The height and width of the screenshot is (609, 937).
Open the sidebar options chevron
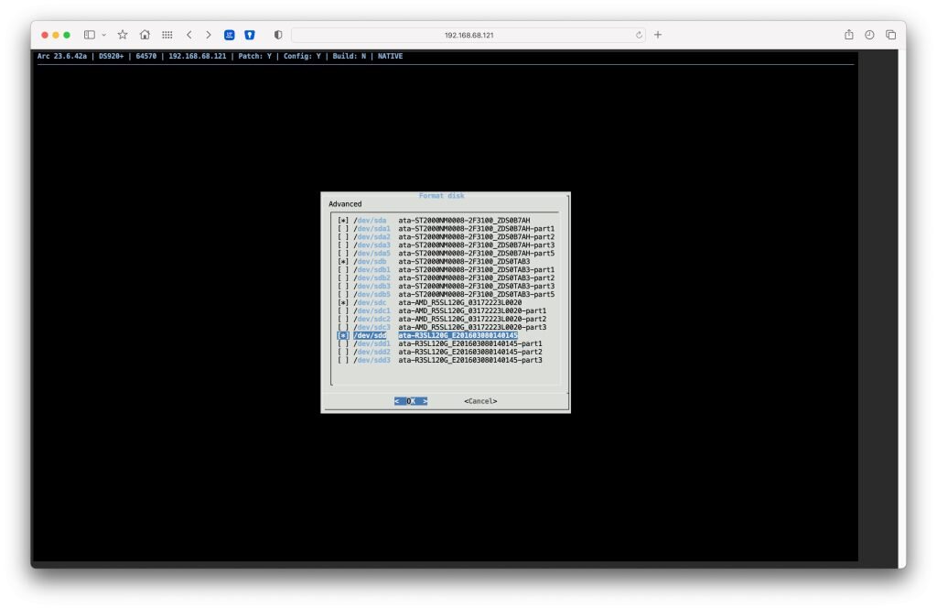104,35
